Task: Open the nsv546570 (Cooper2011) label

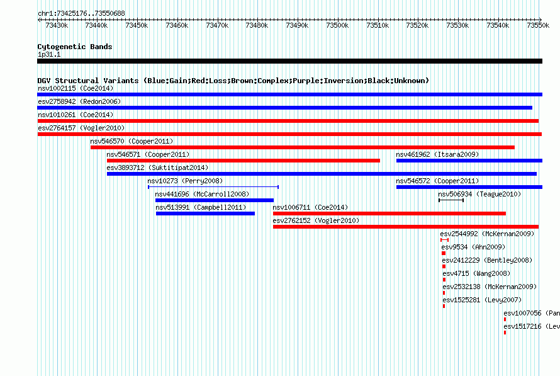Action: [x=132, y=141]
